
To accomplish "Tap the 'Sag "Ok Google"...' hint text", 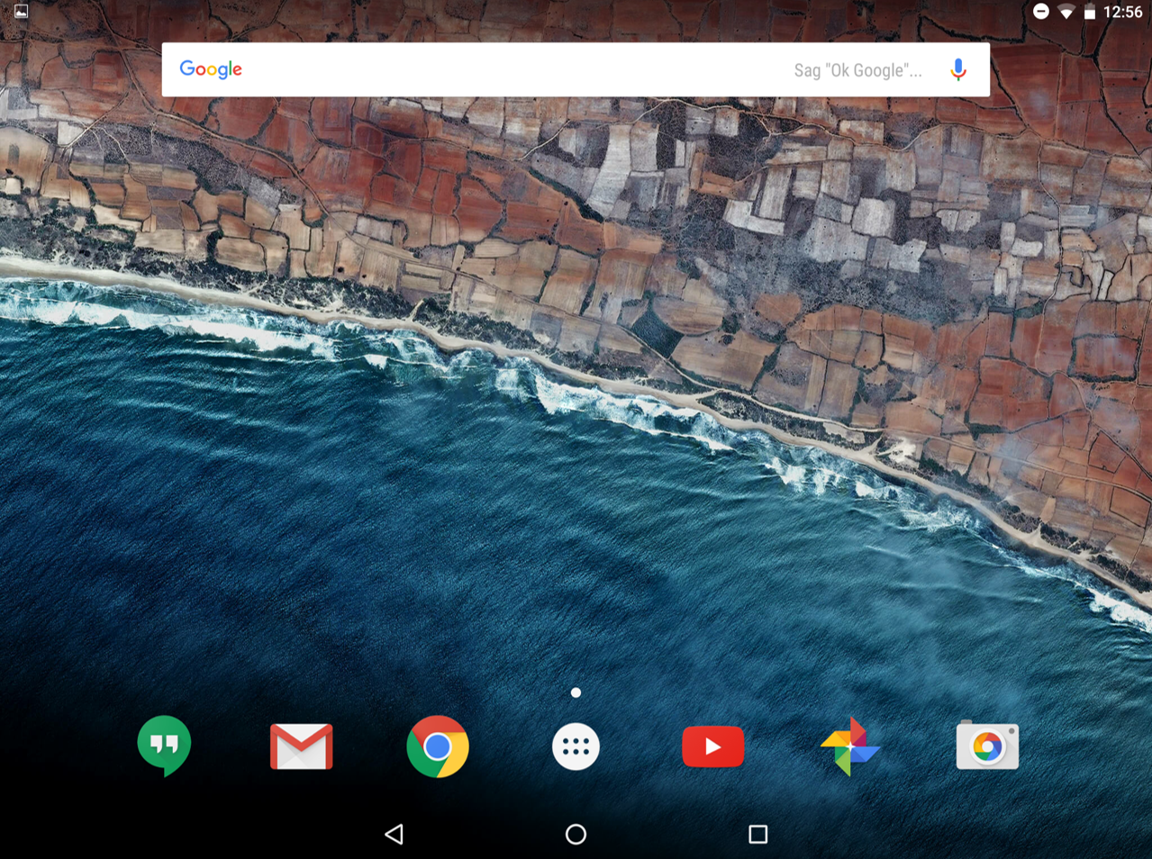I will (x=857, y=70).
